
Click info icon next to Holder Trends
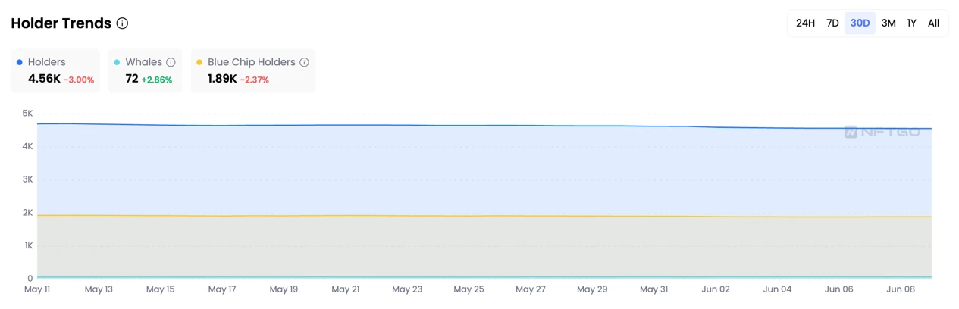coord(122,23)
